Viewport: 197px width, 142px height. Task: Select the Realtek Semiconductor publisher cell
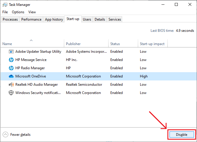84,85
